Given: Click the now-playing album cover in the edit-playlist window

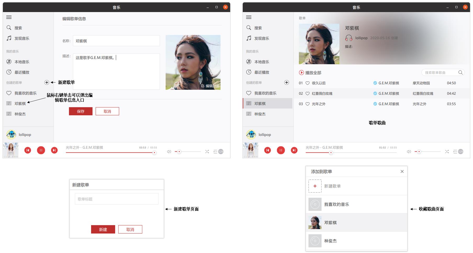Looking at the screenshot, I should 11,150.
